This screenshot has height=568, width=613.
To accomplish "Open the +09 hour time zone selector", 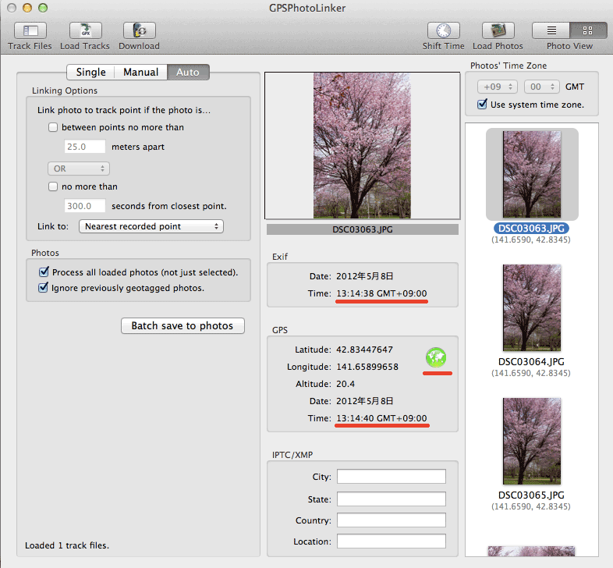I will 498,87.
